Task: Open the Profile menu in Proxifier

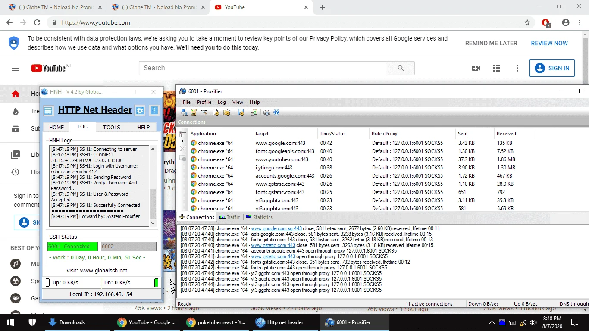Action: (204, 102)
